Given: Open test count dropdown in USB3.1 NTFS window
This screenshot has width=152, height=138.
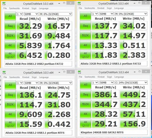Looking at the screenshot, I should [20, 83].
